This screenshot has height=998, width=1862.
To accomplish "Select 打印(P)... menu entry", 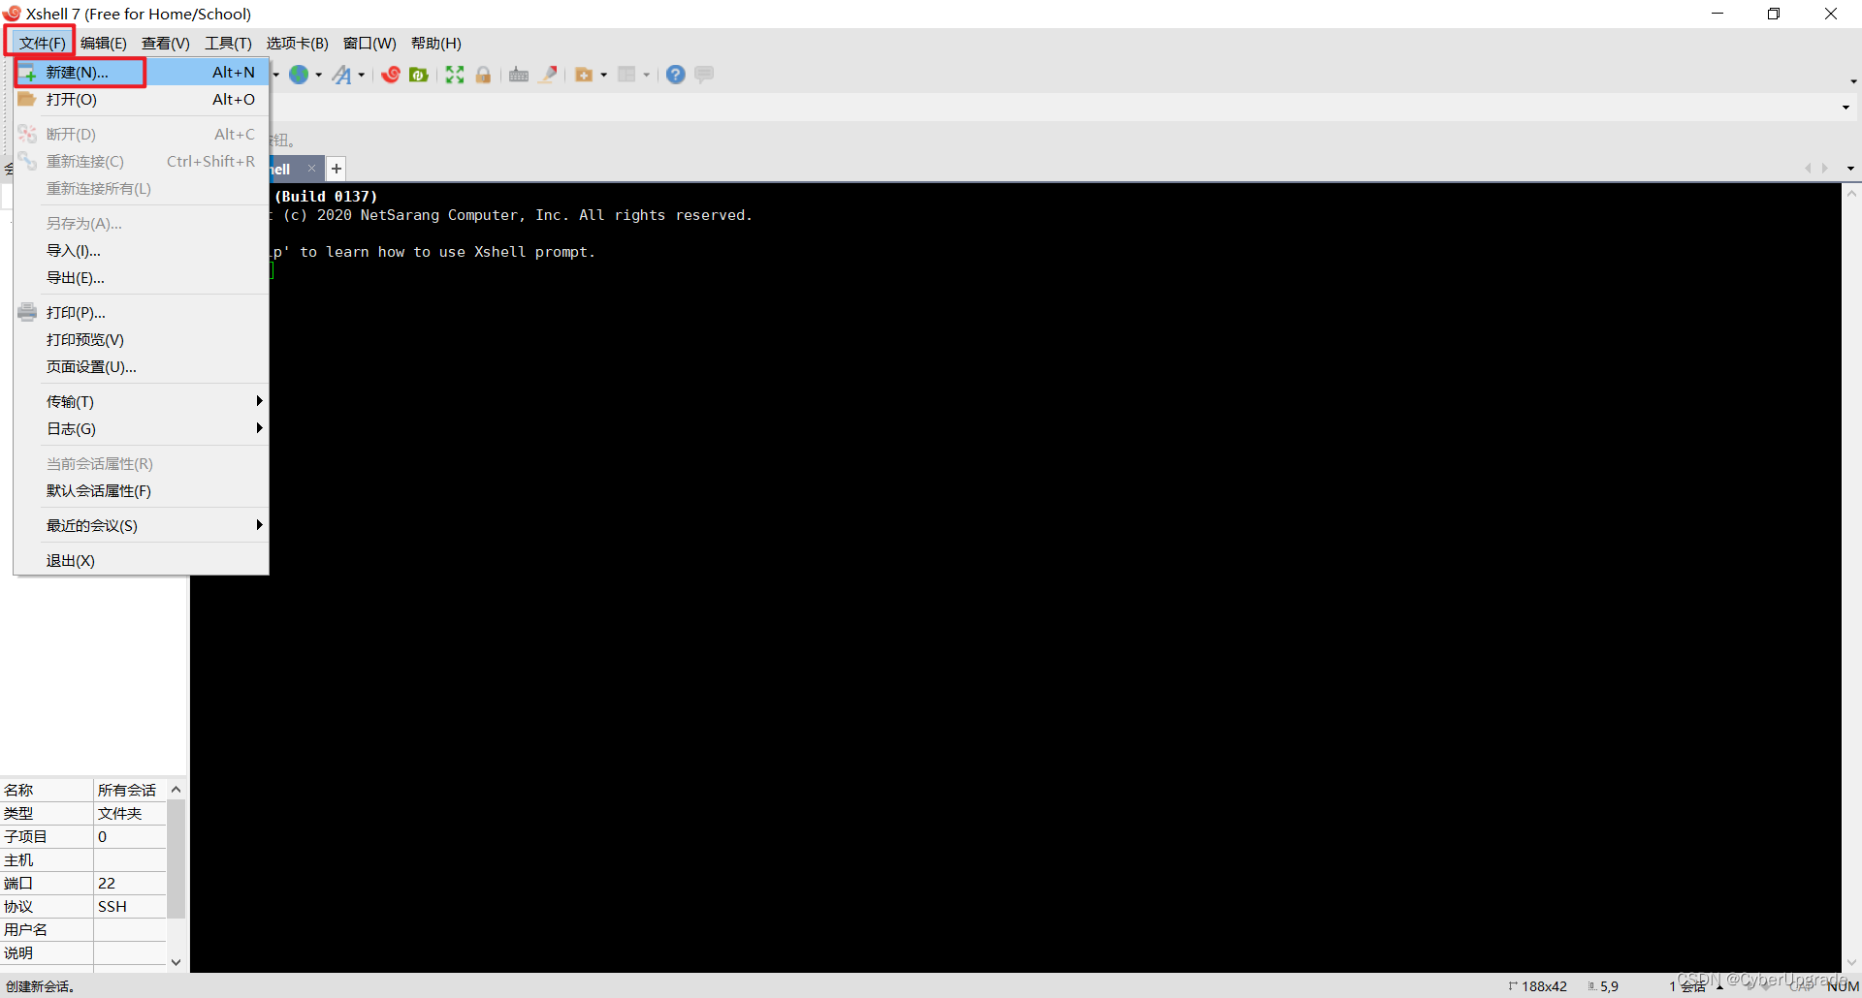I will (x=142, y=312).
